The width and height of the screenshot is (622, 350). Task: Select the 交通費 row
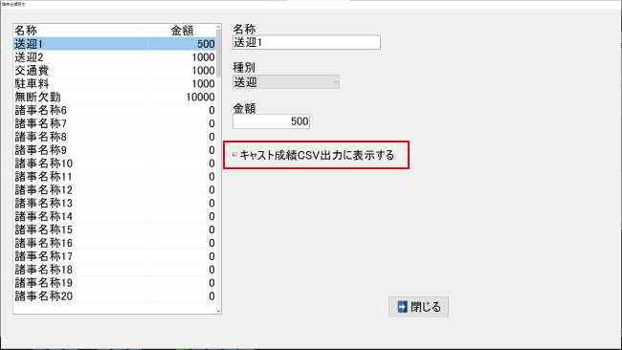click(115, 71)
